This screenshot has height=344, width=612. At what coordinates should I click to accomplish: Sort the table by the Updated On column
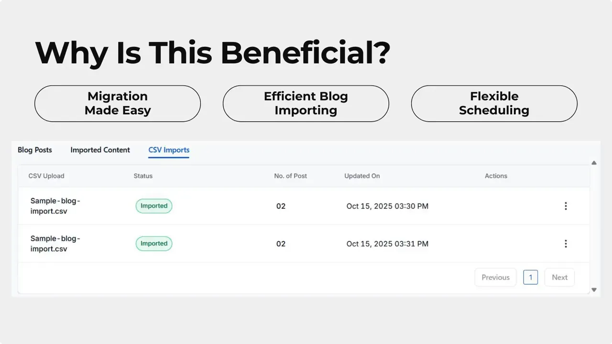362,176
